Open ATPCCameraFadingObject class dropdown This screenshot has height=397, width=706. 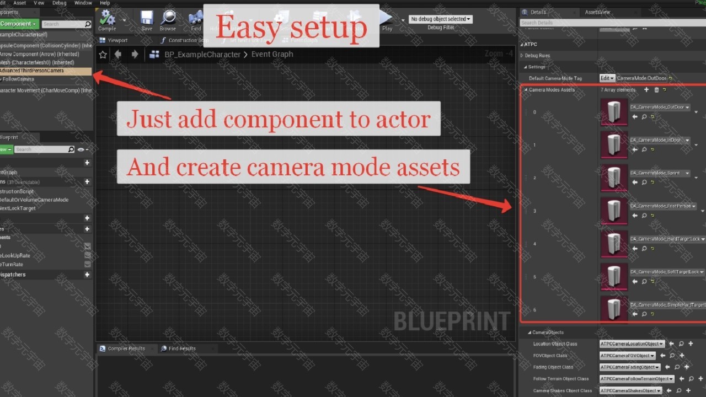[630, 367]
